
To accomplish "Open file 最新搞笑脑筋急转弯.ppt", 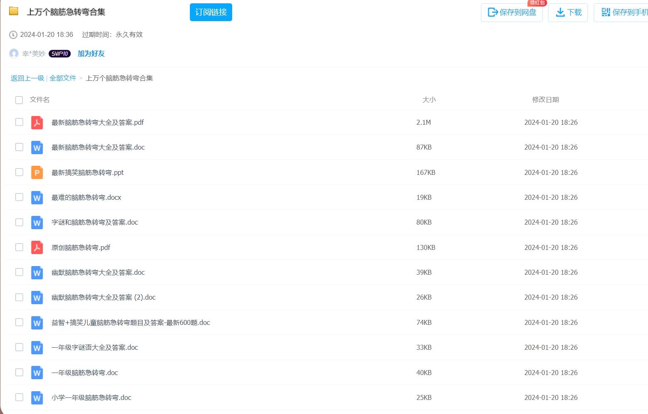I will [x=87, y=172].
